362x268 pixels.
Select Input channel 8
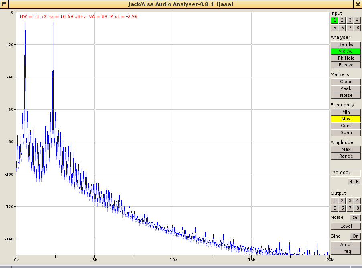(357, 28)
